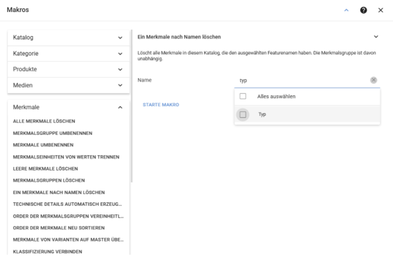
Task: Select "Merkmalsgruppe umbenennen" macro
Action: click(x=53, y=133)
